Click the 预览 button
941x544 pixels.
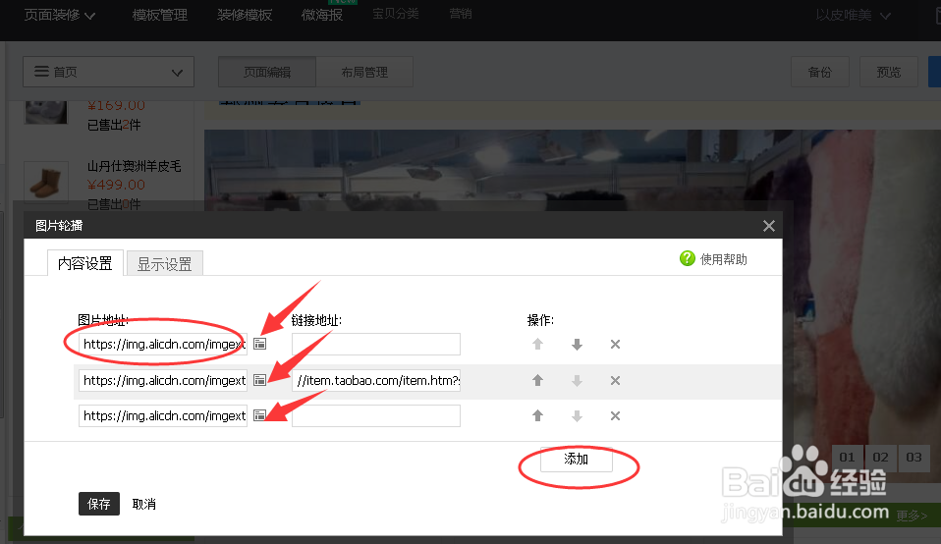889,72
